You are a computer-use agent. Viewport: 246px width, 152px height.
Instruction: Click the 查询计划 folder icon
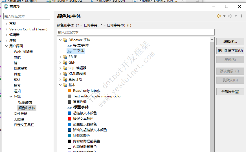pos(65,80)
